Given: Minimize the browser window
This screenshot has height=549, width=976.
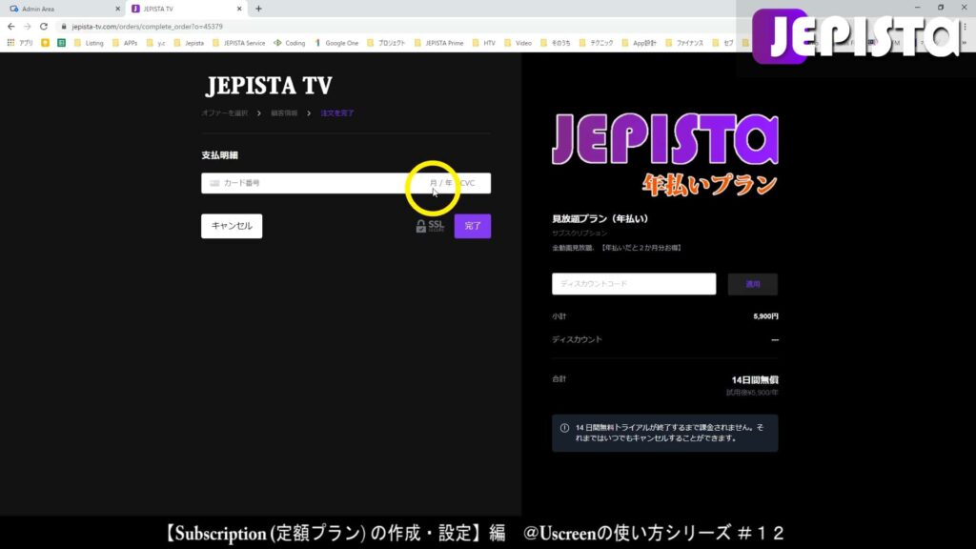Looking at the screenshot, I should [918, 8].
